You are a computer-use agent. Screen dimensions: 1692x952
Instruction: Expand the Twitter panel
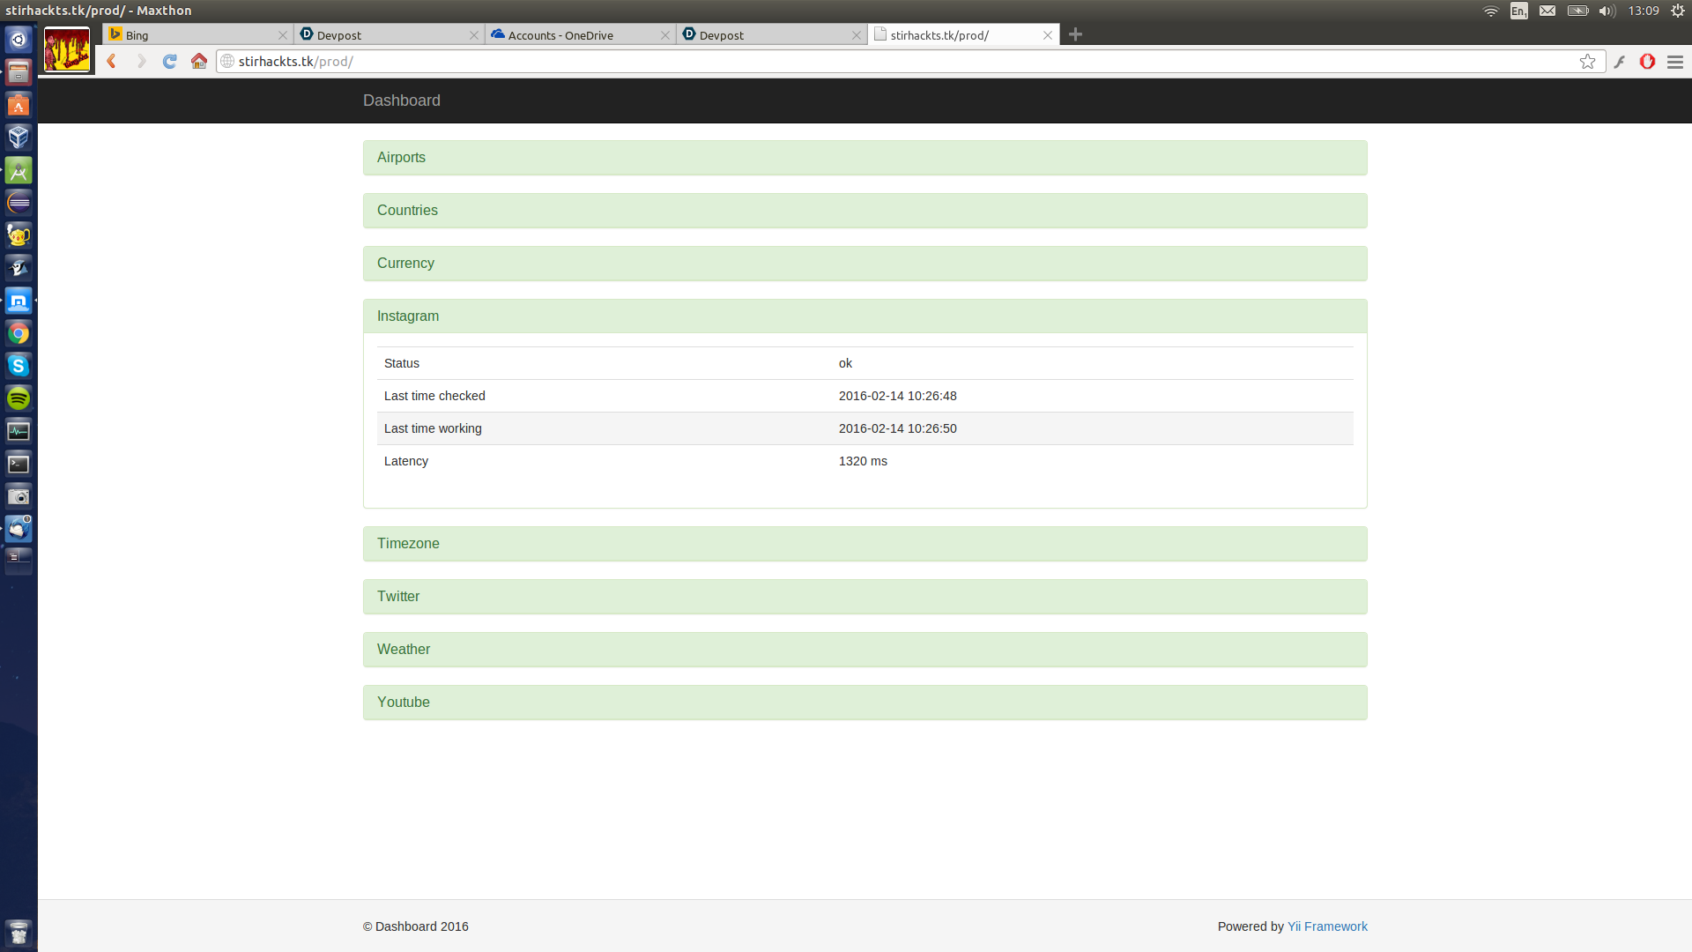point(398,597)
